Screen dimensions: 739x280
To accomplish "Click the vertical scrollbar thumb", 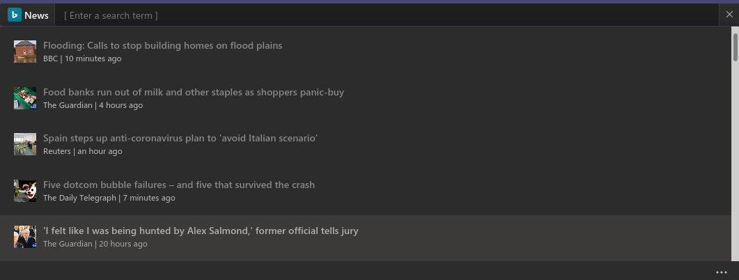I will (x=735, y=47).
